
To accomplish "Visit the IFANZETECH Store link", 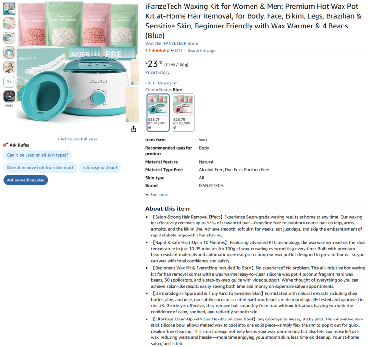I will click(172, 43).
